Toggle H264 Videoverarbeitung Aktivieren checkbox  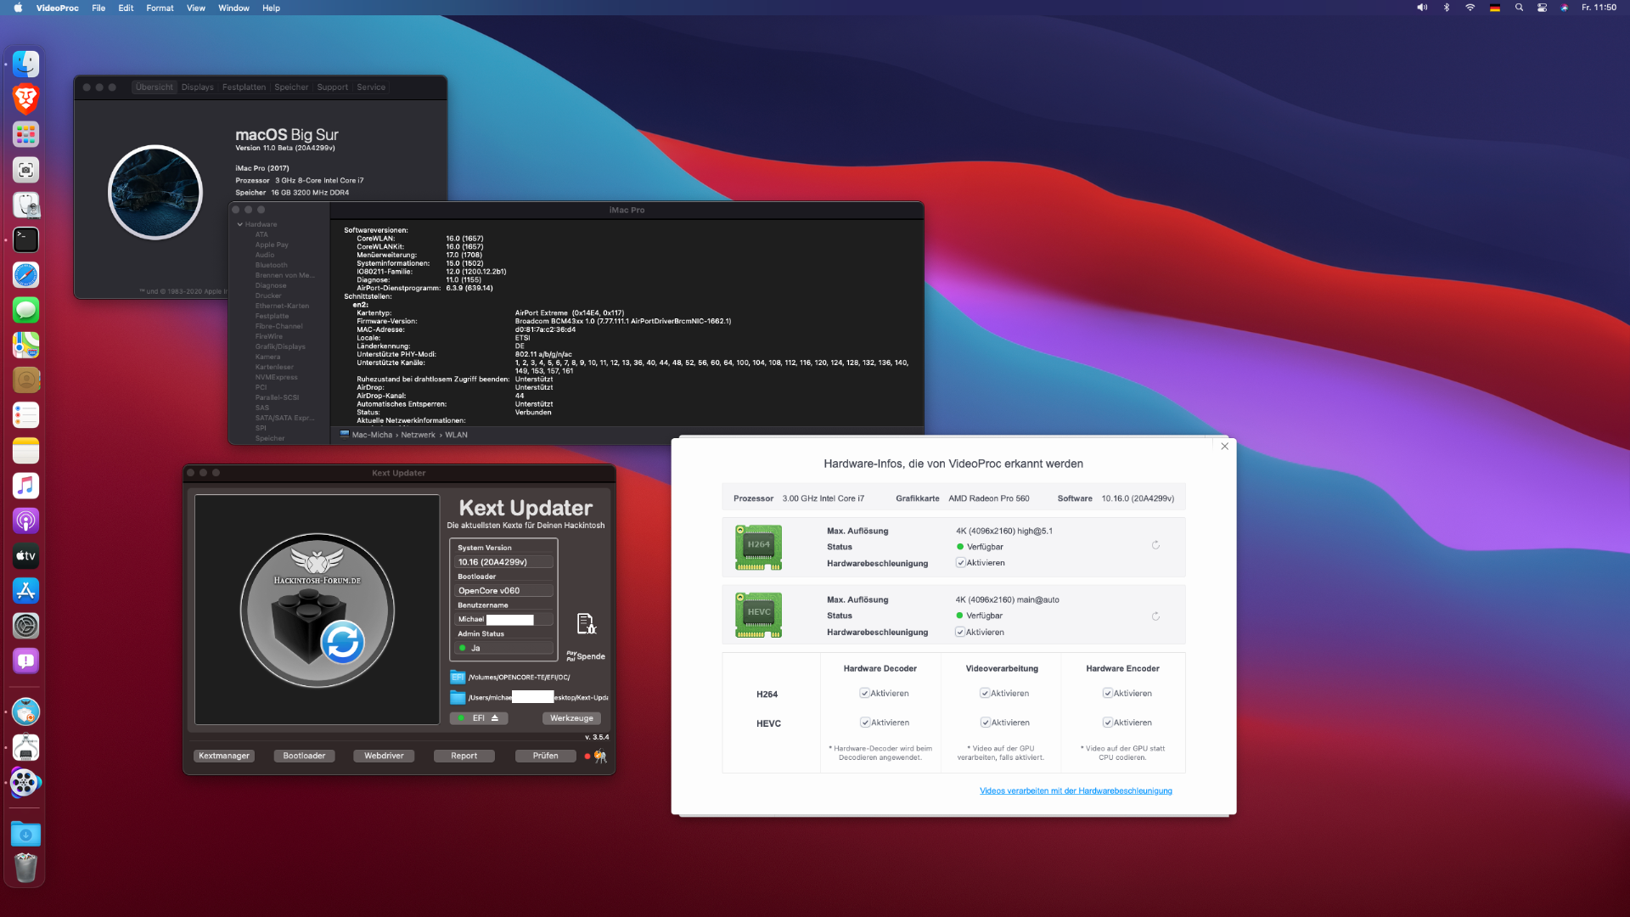(x=985, y=694)
